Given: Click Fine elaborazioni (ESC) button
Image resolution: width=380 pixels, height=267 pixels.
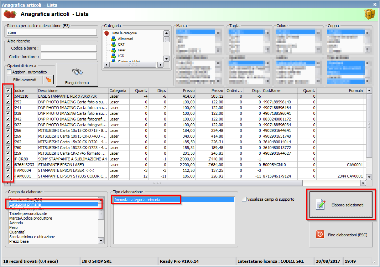Looking at the screenshot, I should coord(341,235).
